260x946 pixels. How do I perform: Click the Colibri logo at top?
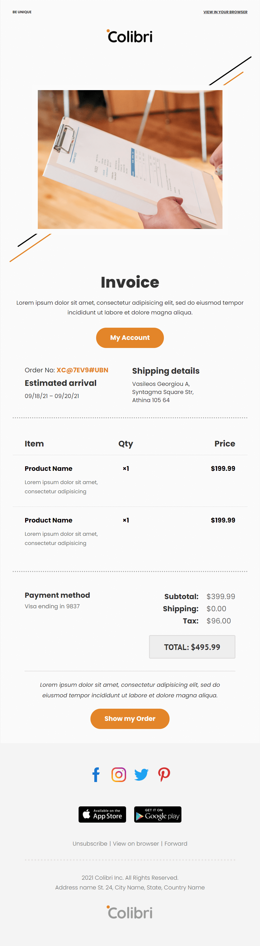(x=130, y=36)
